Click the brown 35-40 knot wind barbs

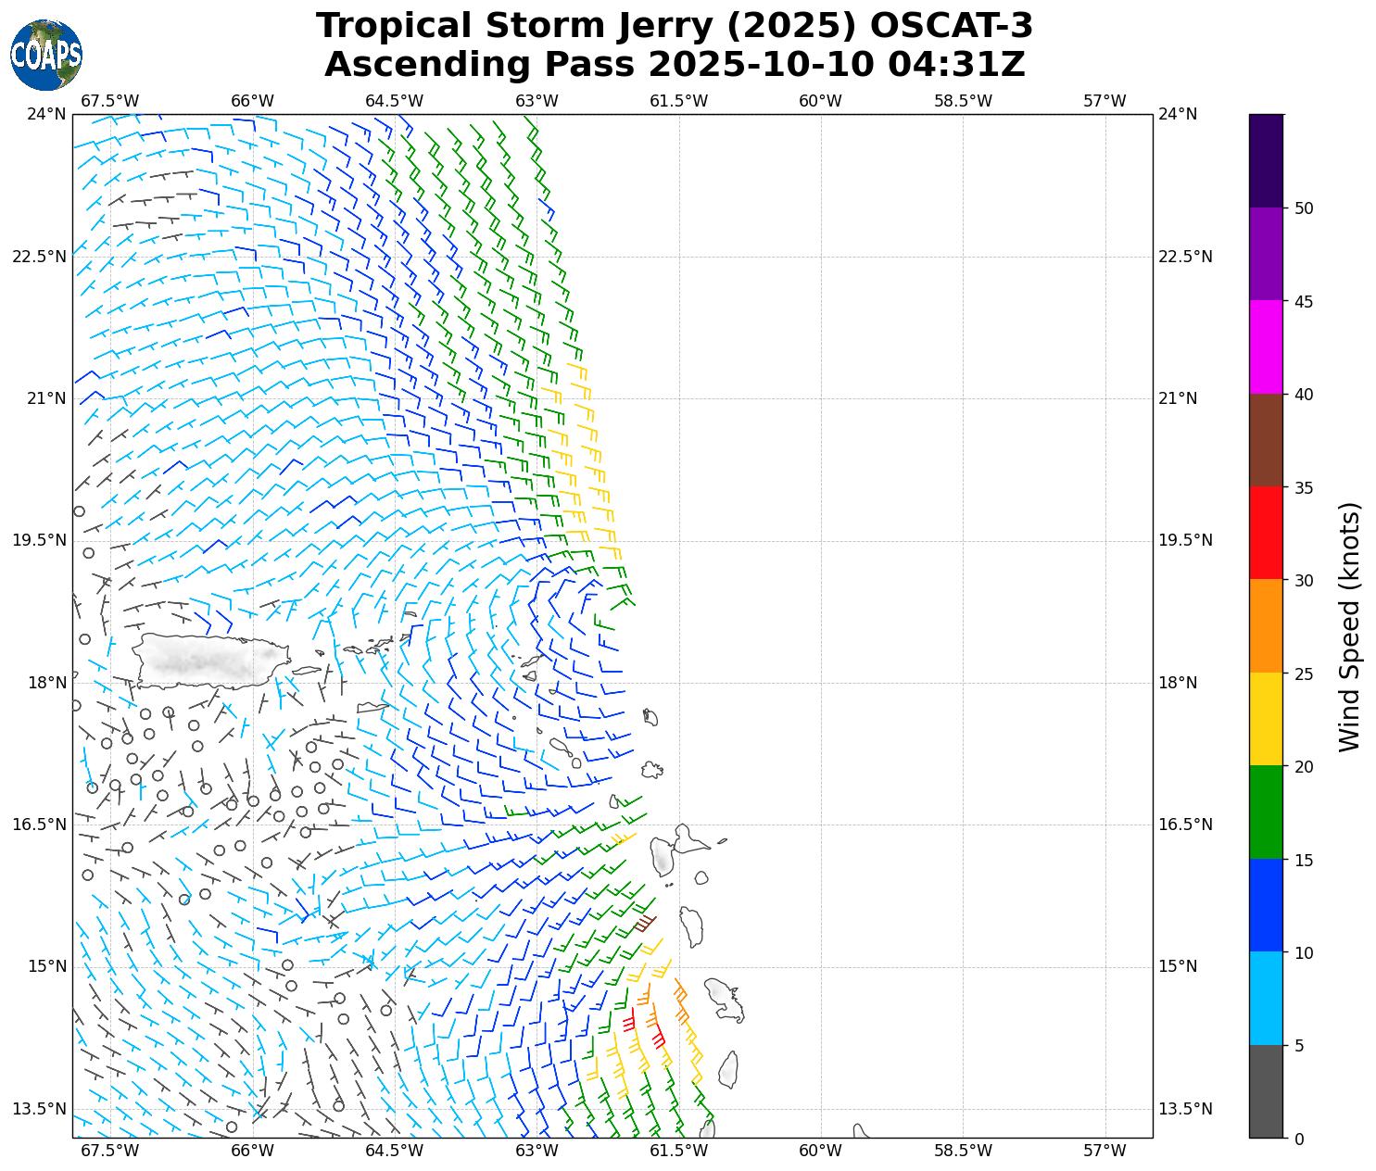pos(644,924)
